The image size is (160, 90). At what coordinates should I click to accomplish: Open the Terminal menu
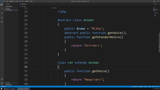pyautogui.click(x=27, y=1)
